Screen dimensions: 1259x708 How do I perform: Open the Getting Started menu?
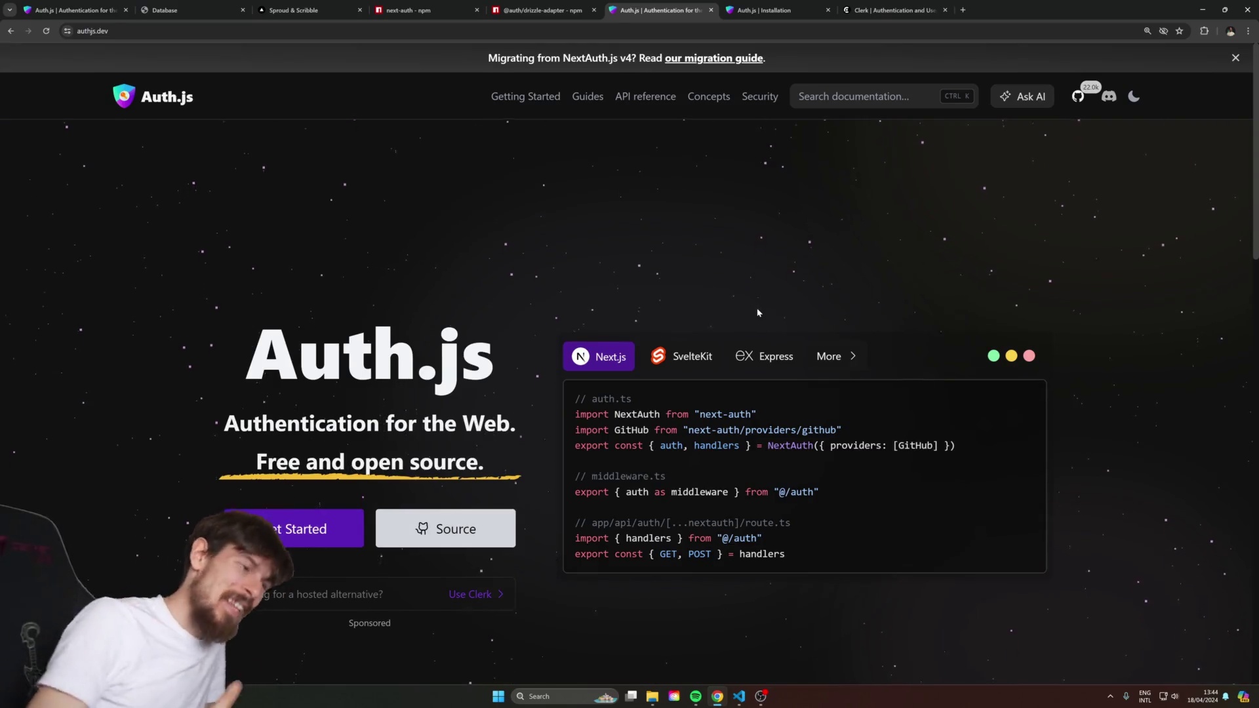[x=525, y=96]
